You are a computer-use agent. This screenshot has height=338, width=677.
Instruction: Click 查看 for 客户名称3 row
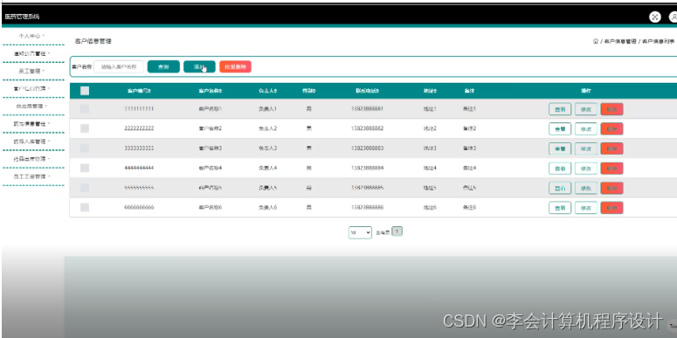(x=560, y=148)
